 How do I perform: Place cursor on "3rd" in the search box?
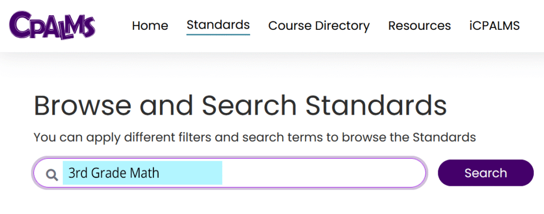pos(78,173)
